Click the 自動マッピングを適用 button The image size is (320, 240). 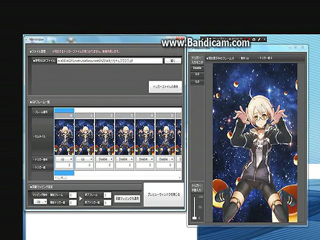click(127, 198)
